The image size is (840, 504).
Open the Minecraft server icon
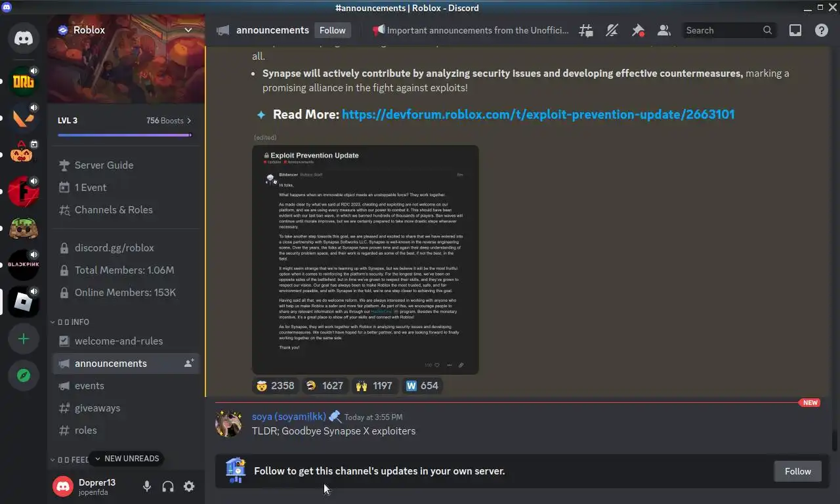24,228
